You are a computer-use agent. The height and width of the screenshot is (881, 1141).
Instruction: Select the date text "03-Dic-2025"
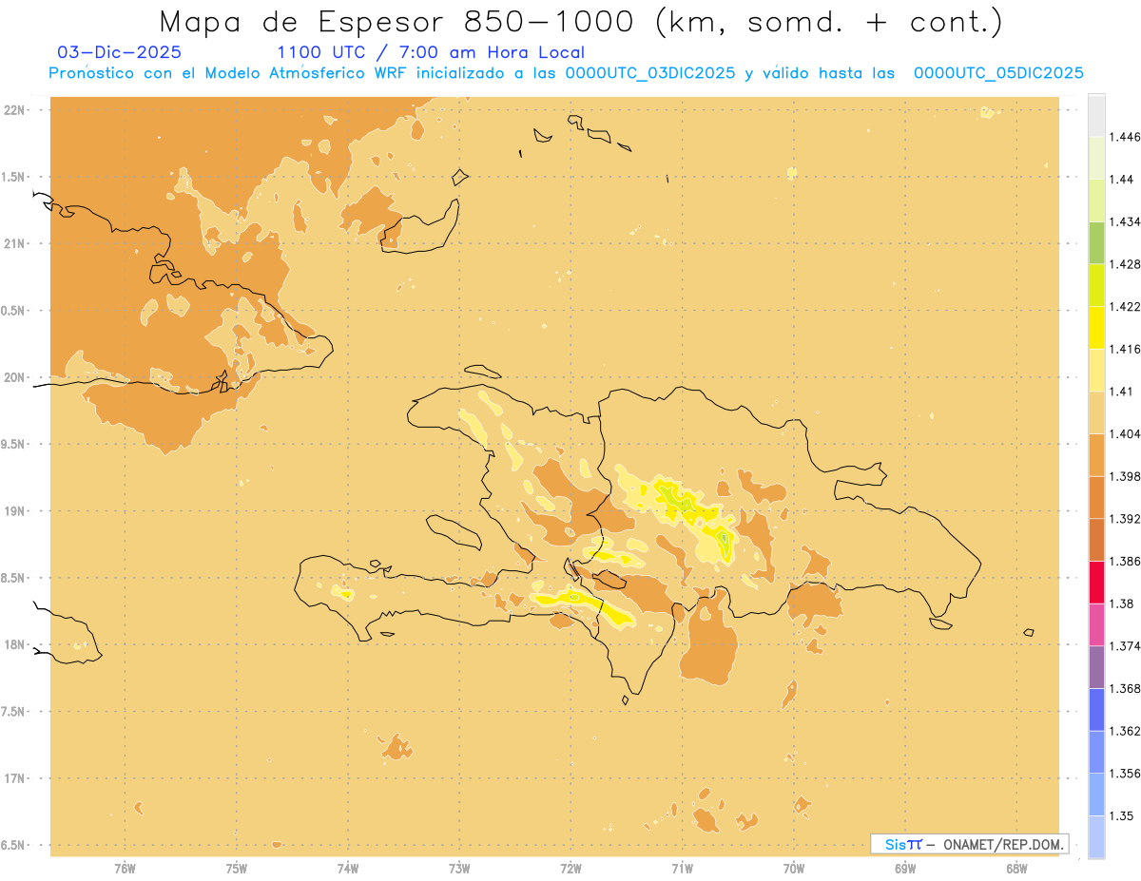[119, 52]
